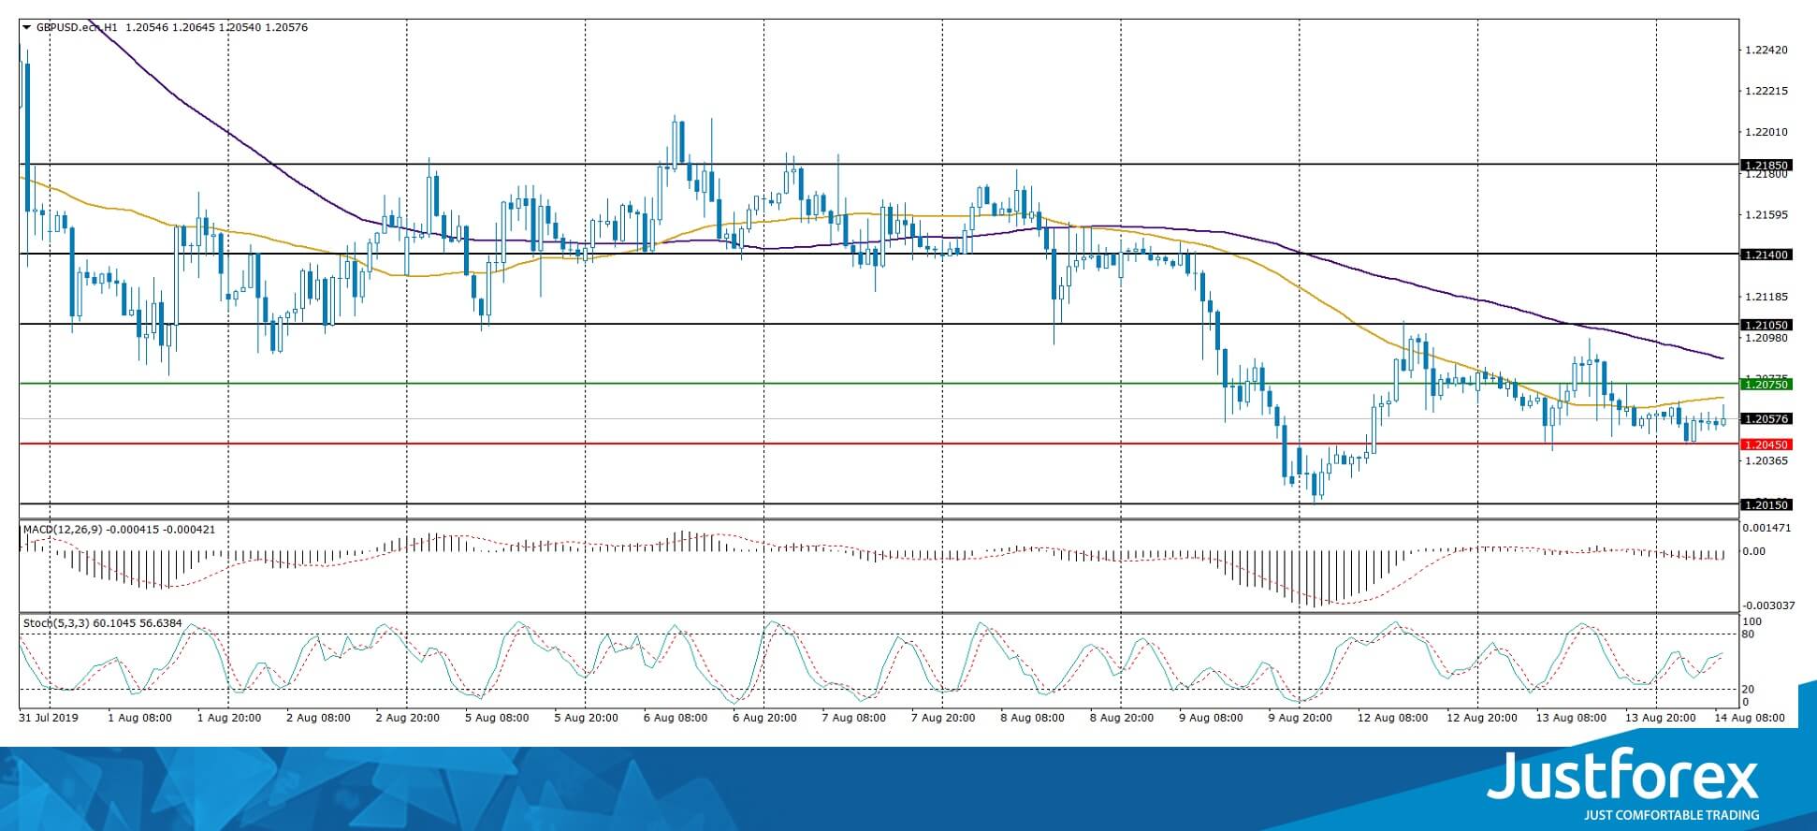Click the 12 Aug 08:00 time label
1817x831 pixels.
[1392, 718]
